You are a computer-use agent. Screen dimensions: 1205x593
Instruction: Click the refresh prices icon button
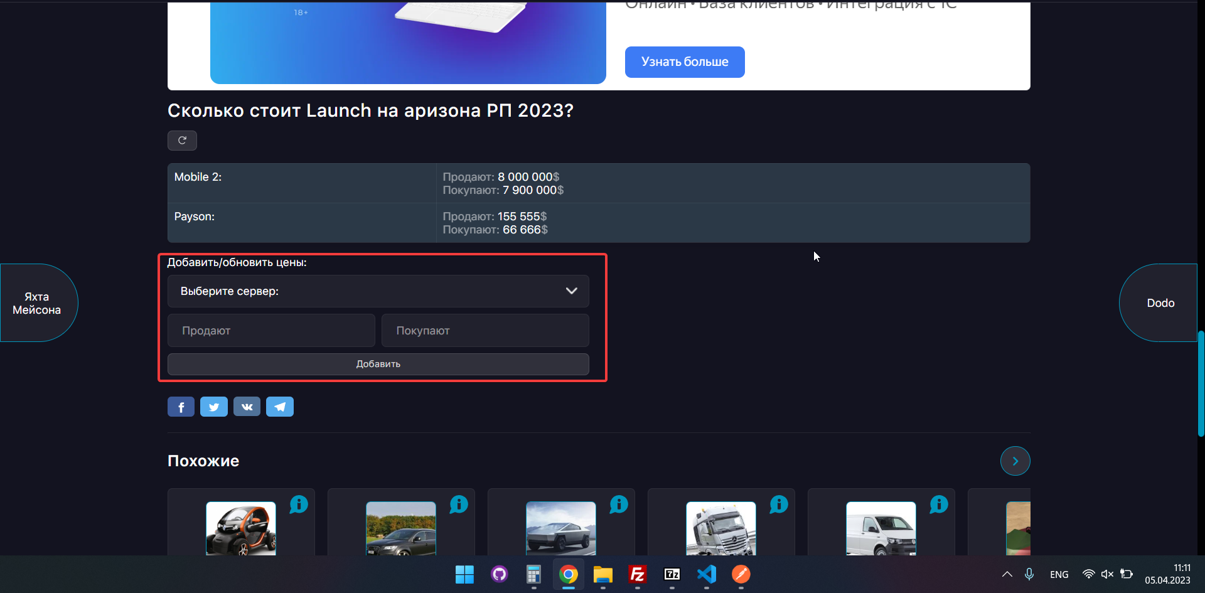[x=182, y=141]
